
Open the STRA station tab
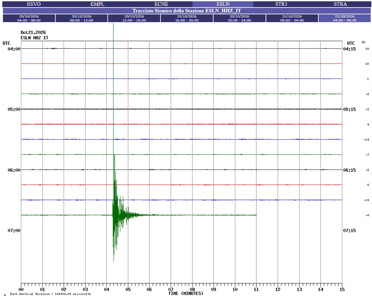click(340, 4)
